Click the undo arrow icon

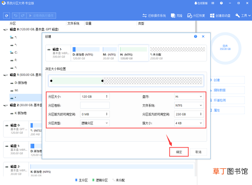(x=16, y=16)
